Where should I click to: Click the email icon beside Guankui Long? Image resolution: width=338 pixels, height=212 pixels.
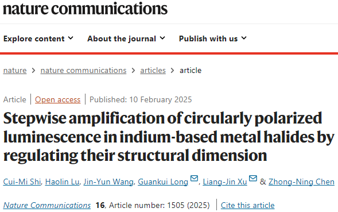point(194,178)
